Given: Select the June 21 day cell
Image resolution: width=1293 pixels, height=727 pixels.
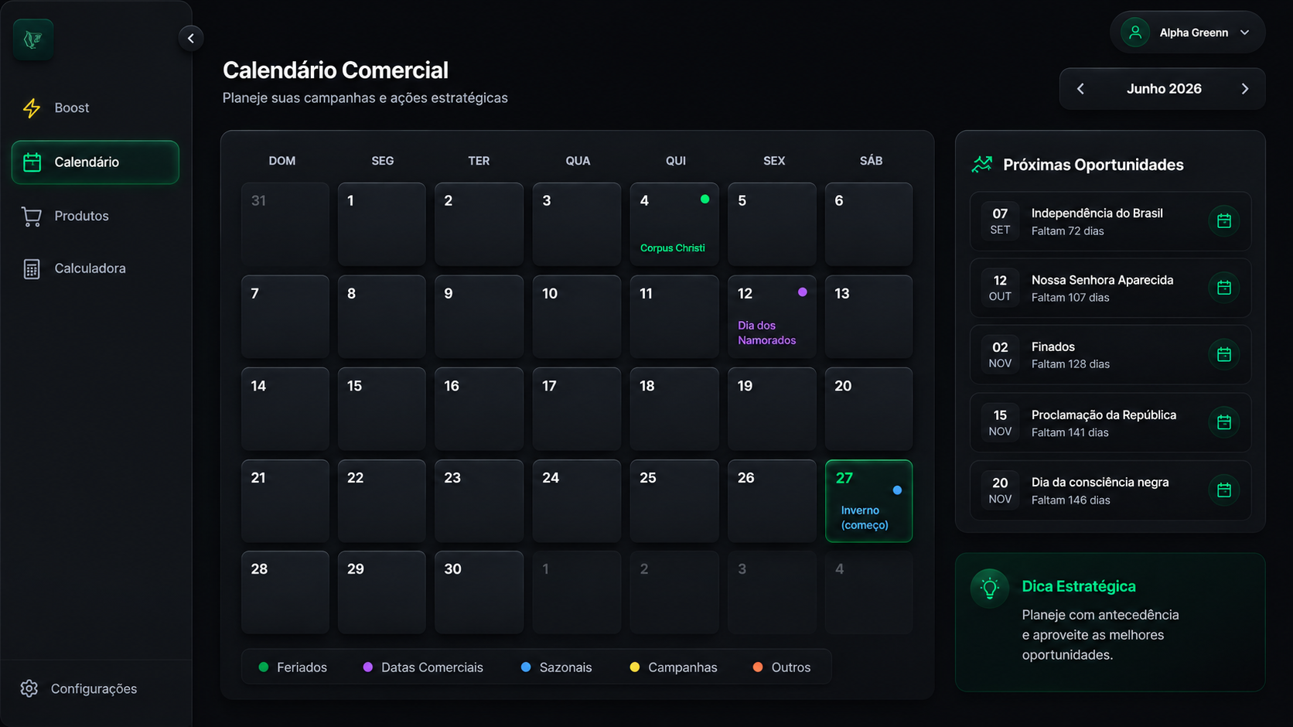Looking at the screenshot, I should tap(285, 501).
